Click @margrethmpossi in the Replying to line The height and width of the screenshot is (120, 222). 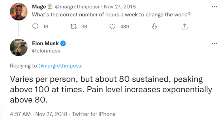(61, 66)
